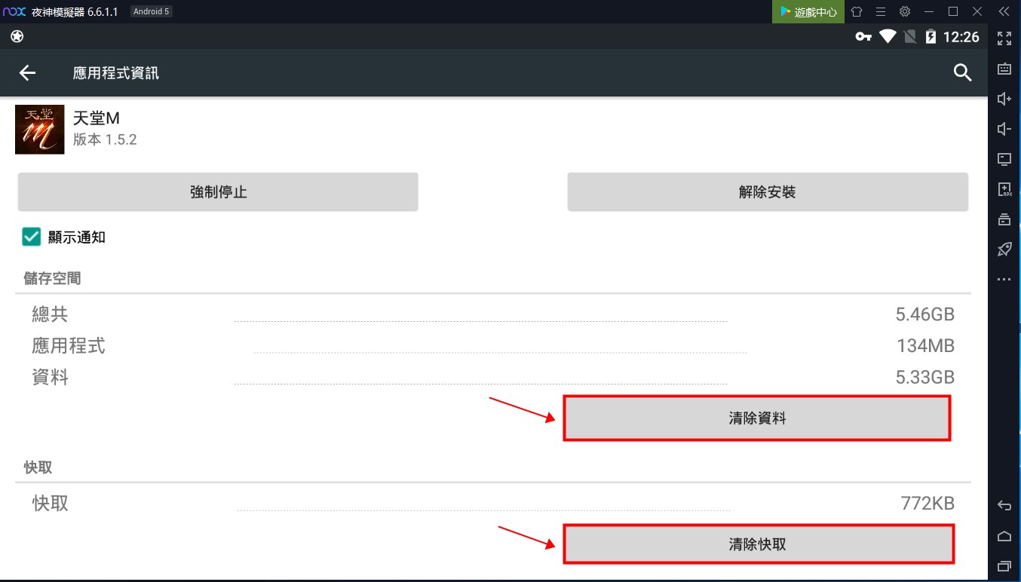Click the shirt theme icon in title bar

coord(857,11)
